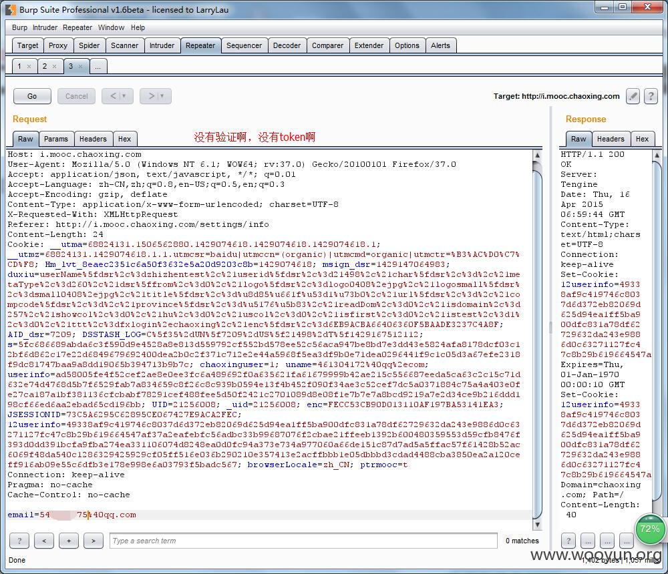Screen dimensions: 668x574
Task: Open the request Hex view tab
Action: point(124,139)
